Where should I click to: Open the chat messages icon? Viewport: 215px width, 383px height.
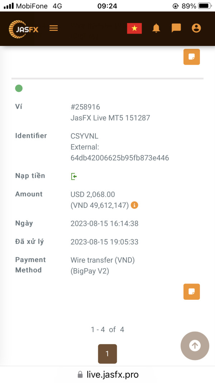pos(176,28)
